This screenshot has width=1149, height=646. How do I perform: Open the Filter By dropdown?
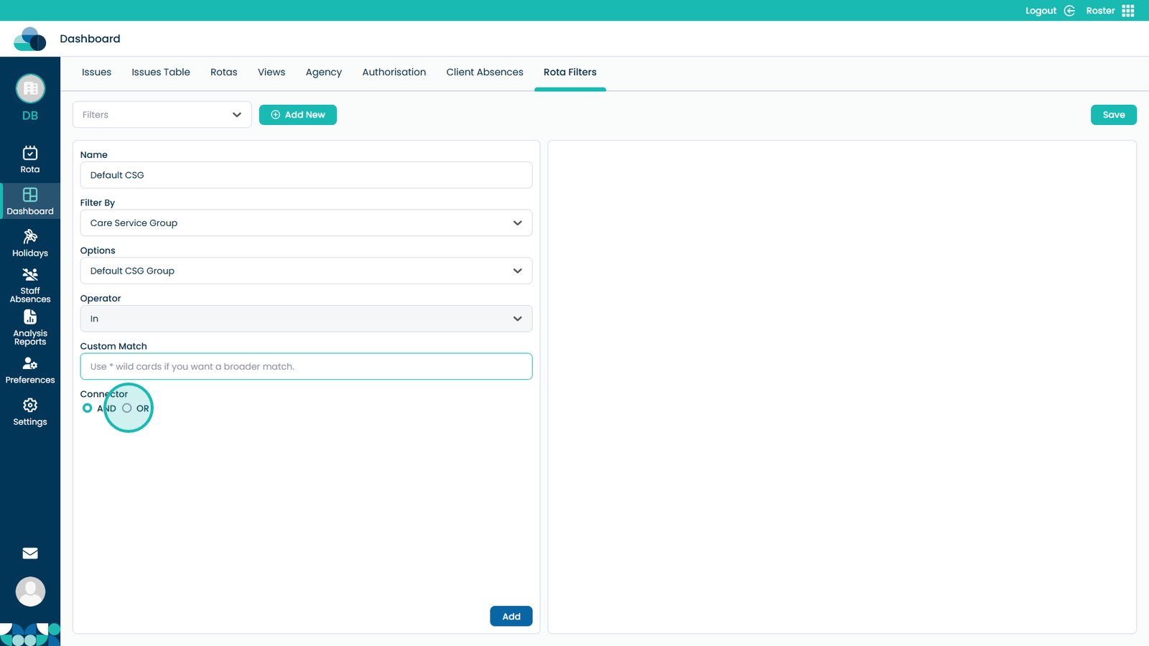306,223
